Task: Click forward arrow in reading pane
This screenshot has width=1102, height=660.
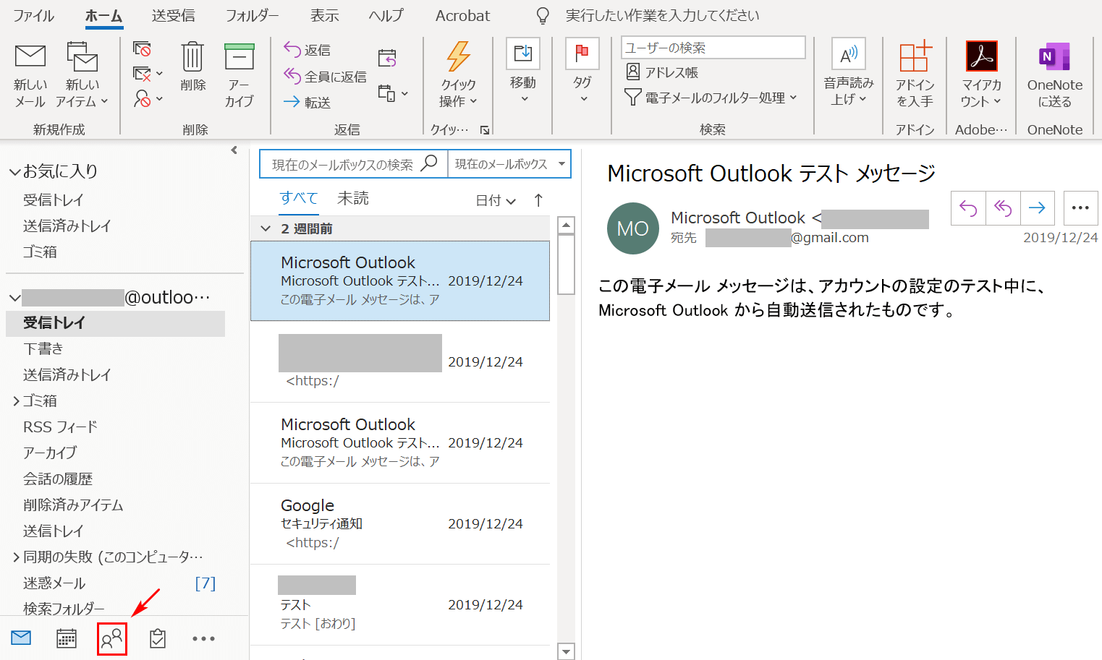Action: [1037, 208]
